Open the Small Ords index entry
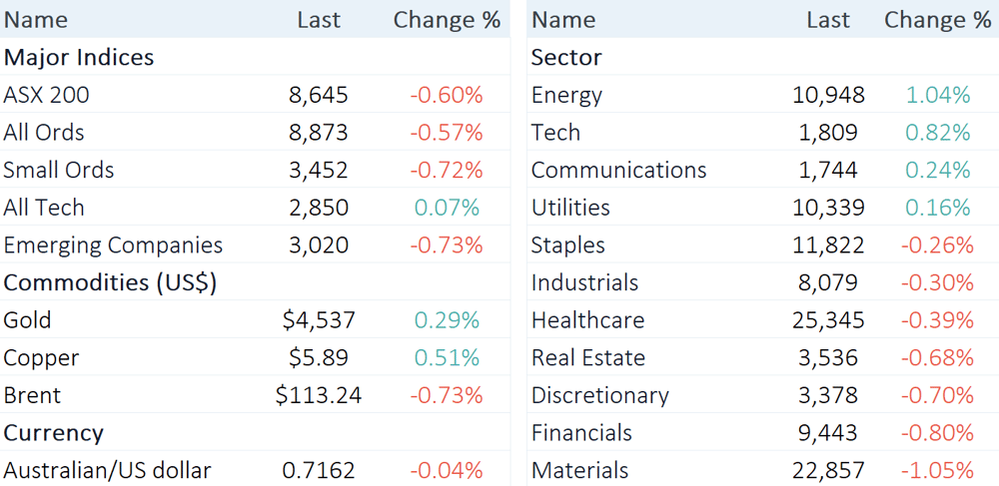The image size is (999, 486). [x=255, y=170]
